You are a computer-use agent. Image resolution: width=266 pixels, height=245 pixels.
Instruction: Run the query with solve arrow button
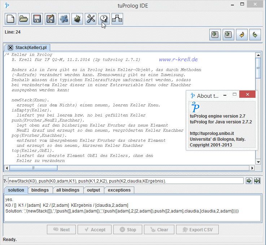(x=249, y=181)
